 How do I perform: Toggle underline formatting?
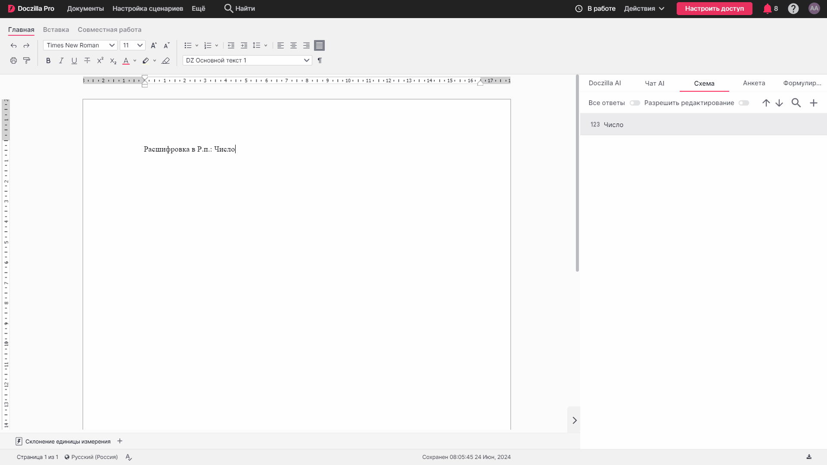click(x=74, y=61)
